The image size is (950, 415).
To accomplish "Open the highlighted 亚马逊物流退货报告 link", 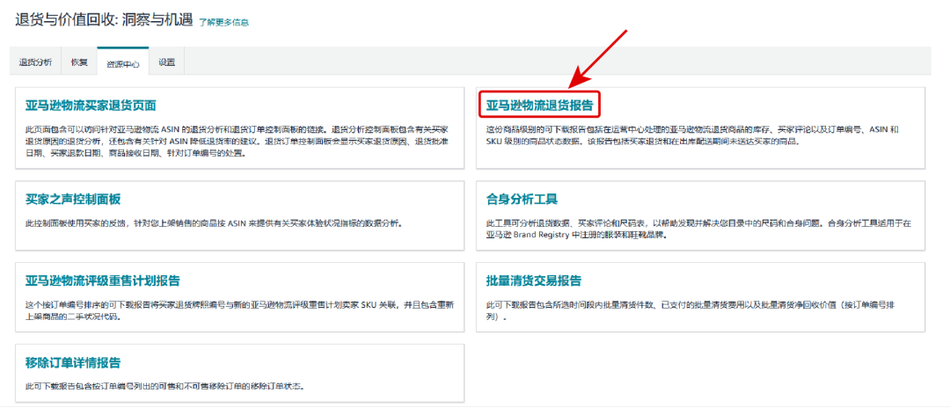I will [539, 106].
